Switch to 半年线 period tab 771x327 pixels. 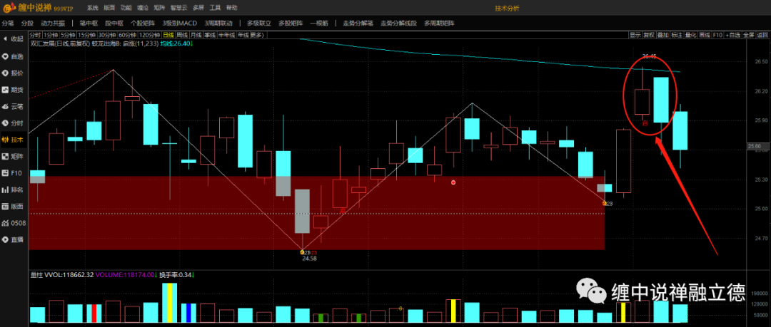click(227, 35)
